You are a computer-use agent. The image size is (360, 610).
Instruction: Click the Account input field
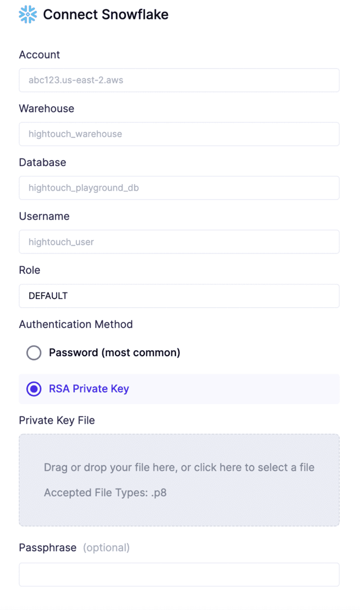point(179,80)
